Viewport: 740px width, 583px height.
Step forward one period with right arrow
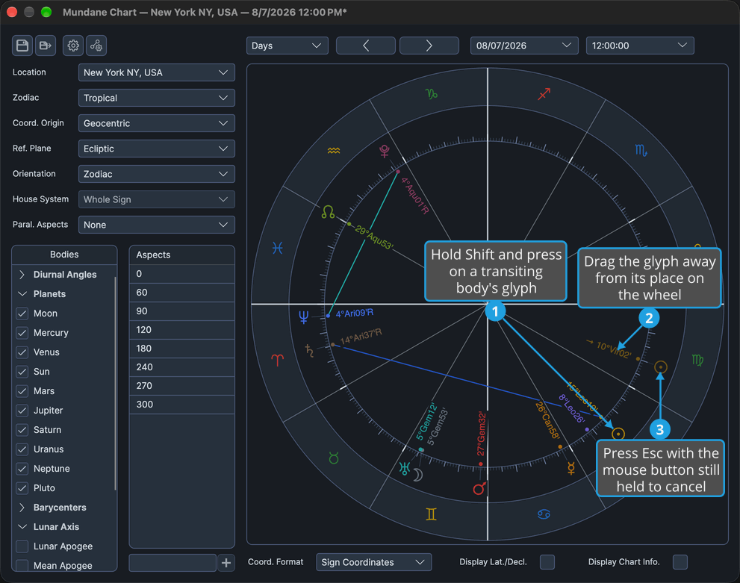point(429,46)
